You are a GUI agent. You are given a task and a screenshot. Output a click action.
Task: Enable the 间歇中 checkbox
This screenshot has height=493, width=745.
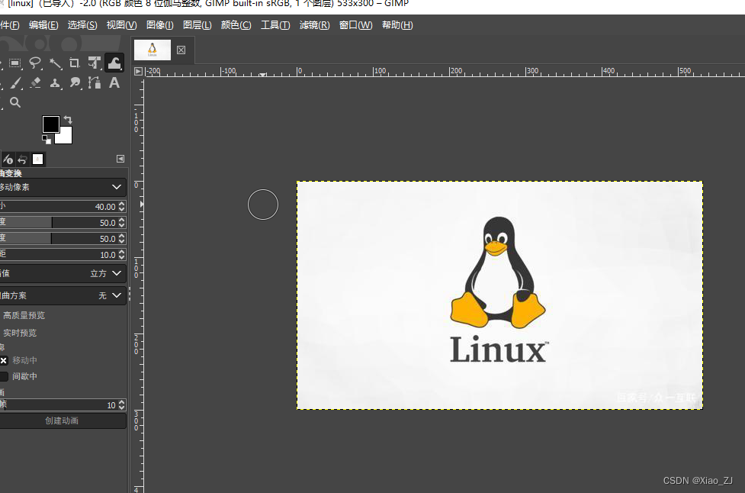4,376
